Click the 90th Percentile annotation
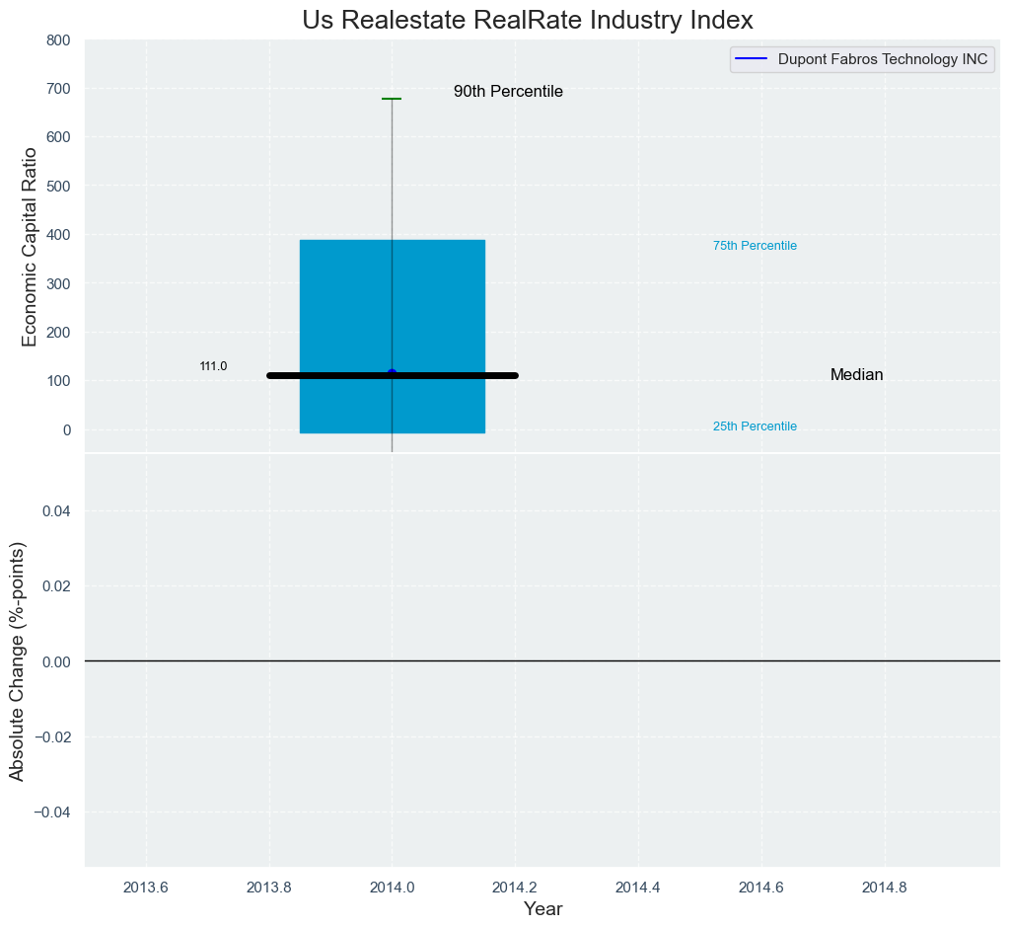The width and height of the screenshot is (1011, 928). coord(508,92)
